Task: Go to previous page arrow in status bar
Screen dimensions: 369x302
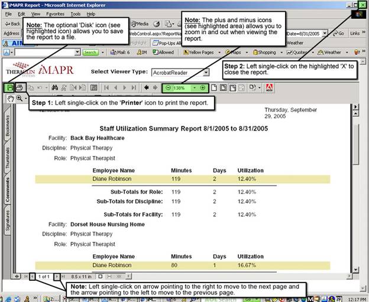Action: (x=32, y=276)
